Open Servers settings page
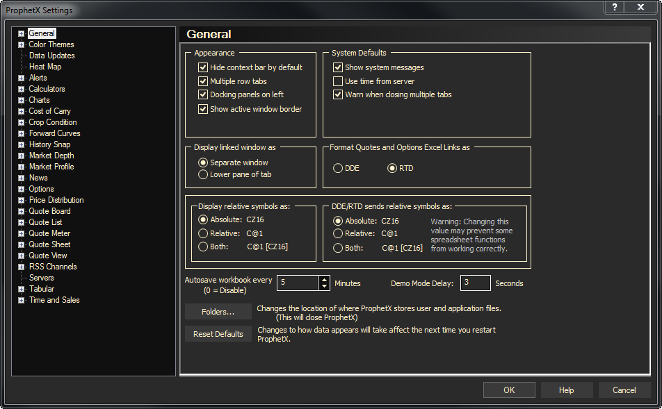662x409 pixels. (x=42, y=278)
